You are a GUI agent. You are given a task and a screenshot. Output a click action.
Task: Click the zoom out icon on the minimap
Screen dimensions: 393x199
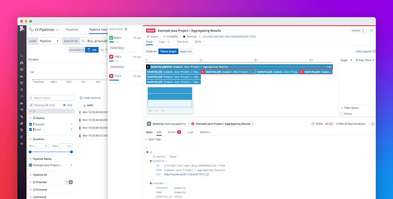click(x=157, y=111)
